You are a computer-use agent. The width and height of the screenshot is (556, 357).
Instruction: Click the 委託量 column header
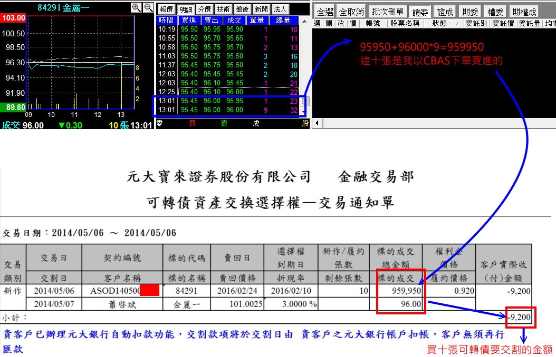pyautogui.click(x=530, y=23)
